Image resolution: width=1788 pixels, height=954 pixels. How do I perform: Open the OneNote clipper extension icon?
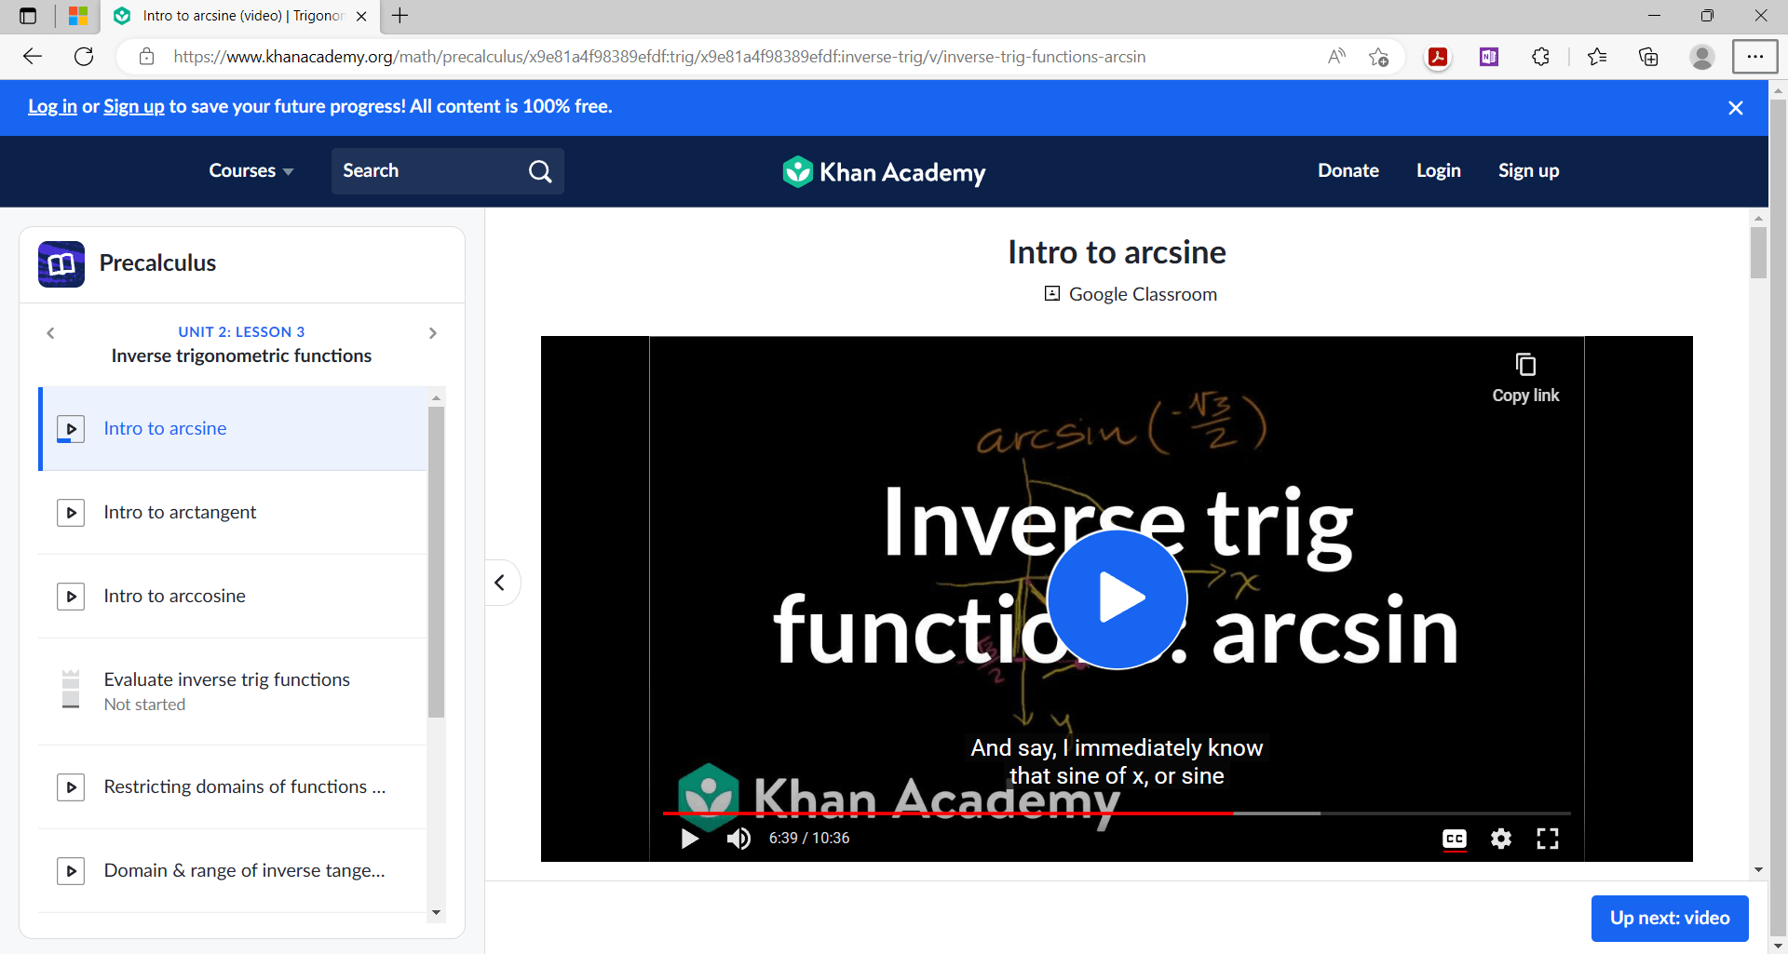1489,57
